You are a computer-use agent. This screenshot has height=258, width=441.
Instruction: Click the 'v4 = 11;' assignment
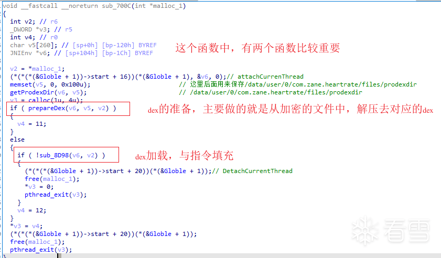click(32, 124)
